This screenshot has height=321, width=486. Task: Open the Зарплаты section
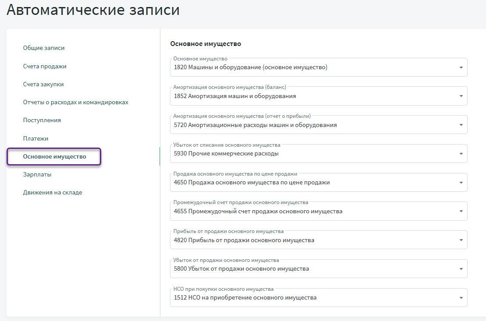pos(37,174)
